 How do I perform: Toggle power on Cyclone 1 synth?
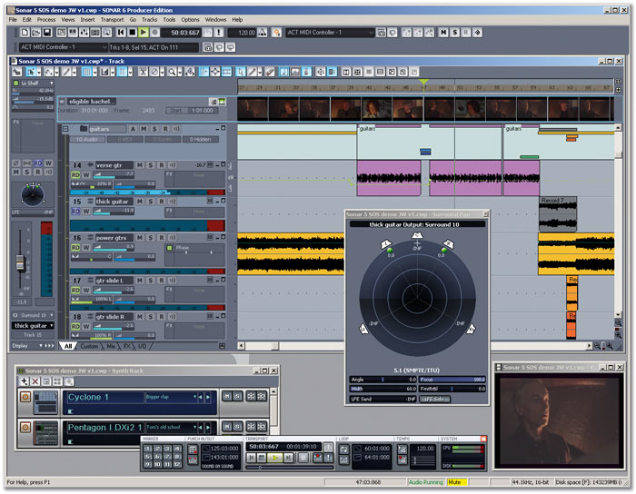coord(25,397)
